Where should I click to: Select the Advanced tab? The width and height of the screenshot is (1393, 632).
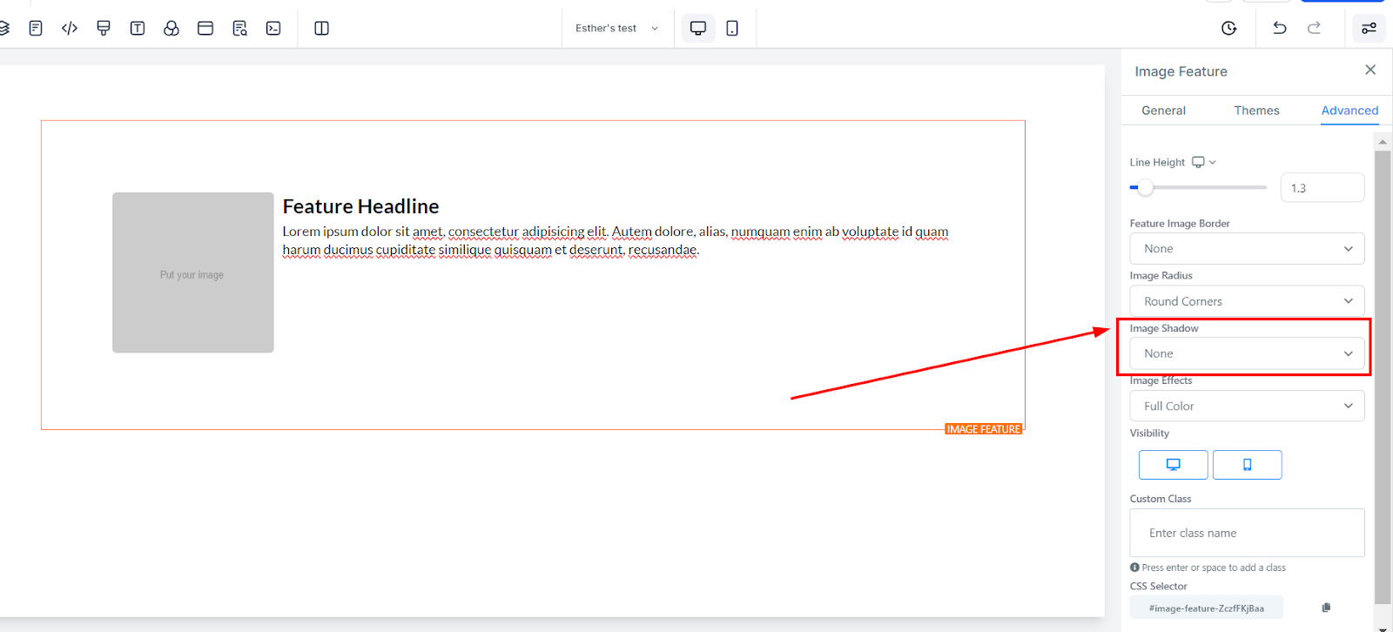point(1349,111)
